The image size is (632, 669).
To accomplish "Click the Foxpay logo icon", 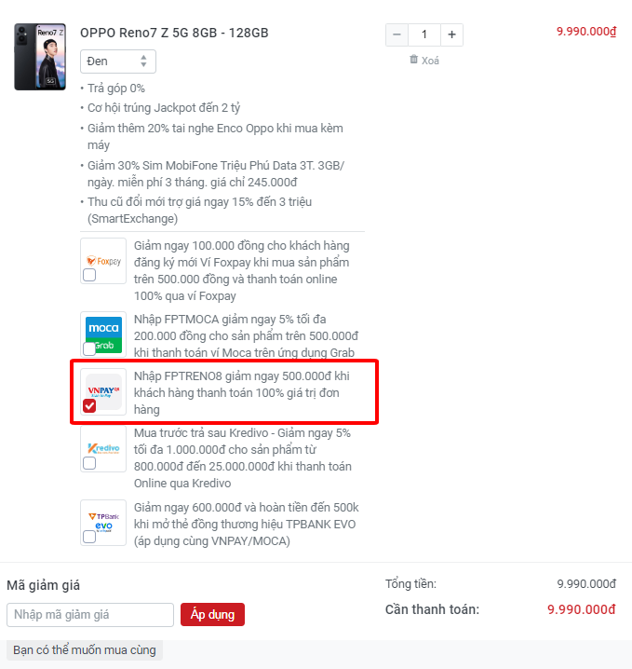I will [x=103, y=261].
